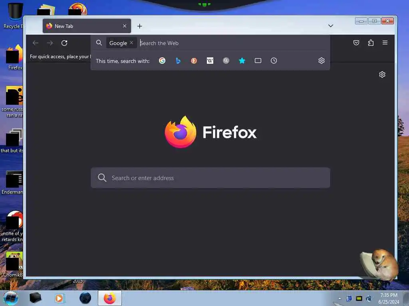Click the "This time, search with:" label
Image resolution: width=409 pixels, height=306 pixels.
click(123, 61)
